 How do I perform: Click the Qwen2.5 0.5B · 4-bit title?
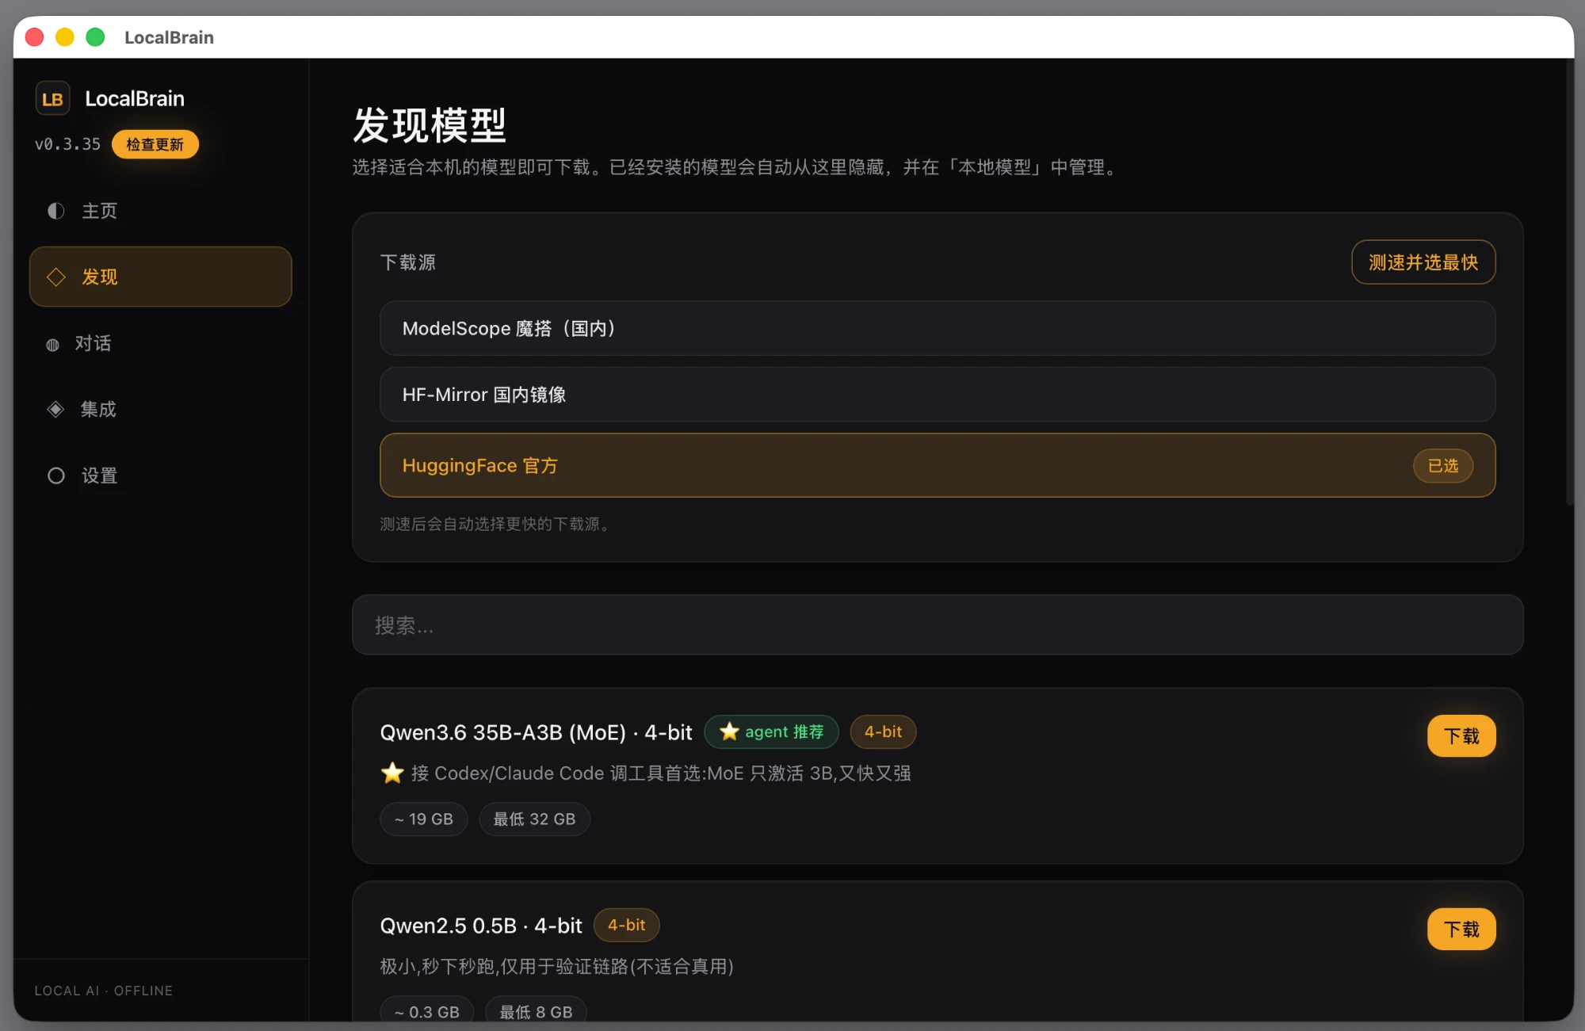(481, 926)
